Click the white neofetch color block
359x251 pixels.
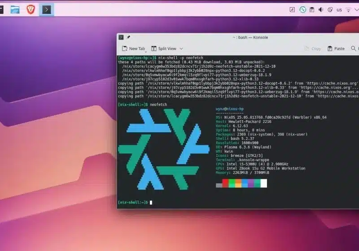(264, 183)
